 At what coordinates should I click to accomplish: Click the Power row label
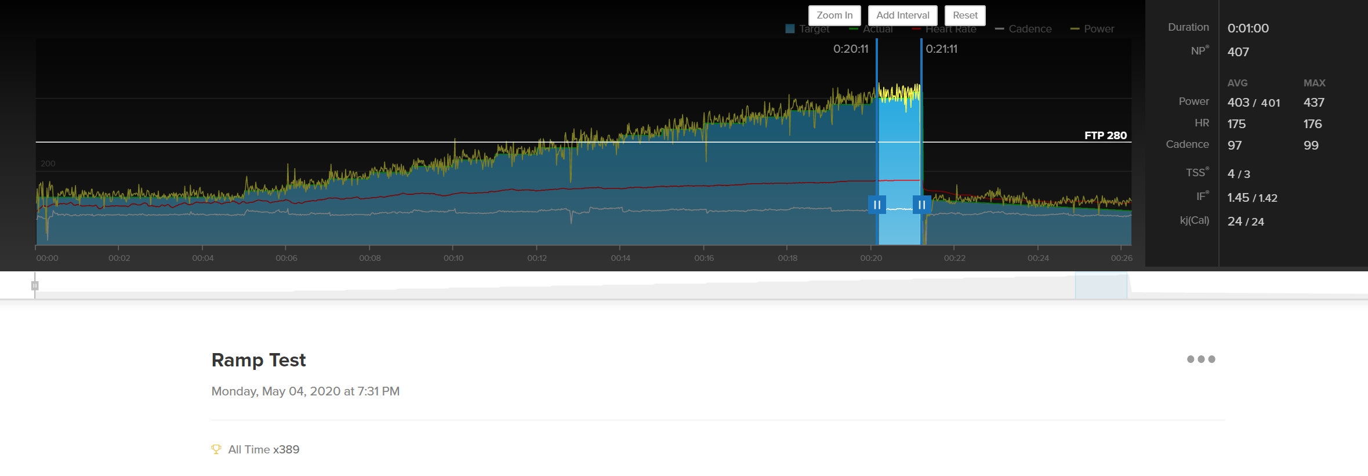coord(1194,101)
